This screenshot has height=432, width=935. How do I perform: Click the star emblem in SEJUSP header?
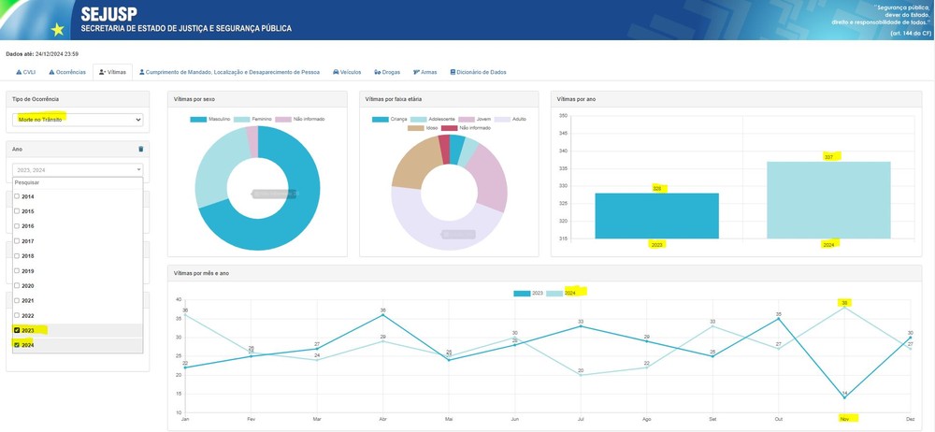point(58,29)
